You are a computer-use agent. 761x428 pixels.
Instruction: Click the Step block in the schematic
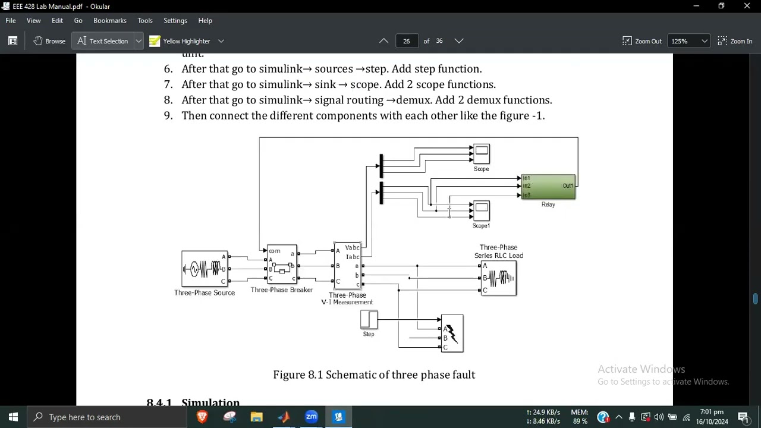pyautogui.click(x=369, y=320)
